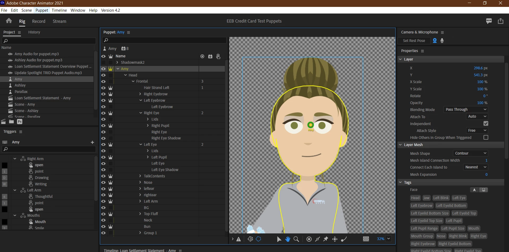Click the Set Rest Pose button

(x=414, y=41)
